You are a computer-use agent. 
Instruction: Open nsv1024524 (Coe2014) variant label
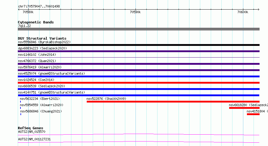point(36,80)
